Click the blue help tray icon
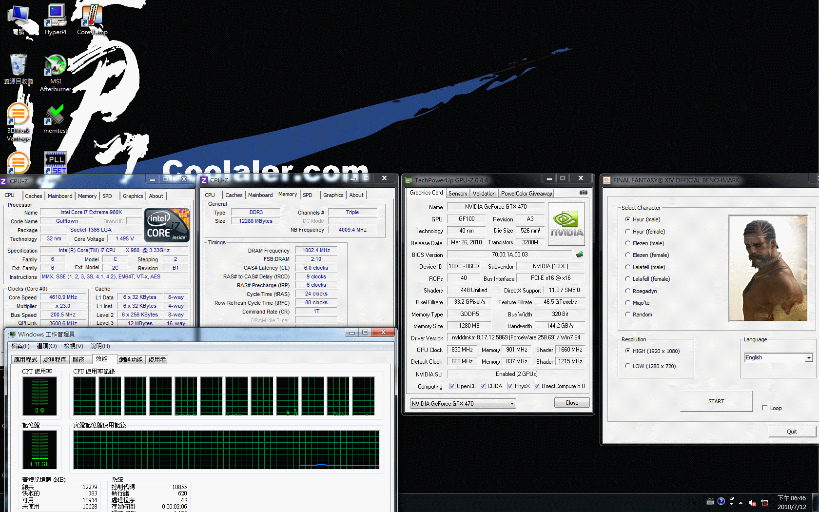 point(721,501)
